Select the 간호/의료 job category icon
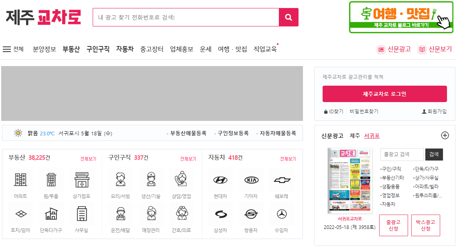This screenshot has width=457, height=247. click(183, 213)
